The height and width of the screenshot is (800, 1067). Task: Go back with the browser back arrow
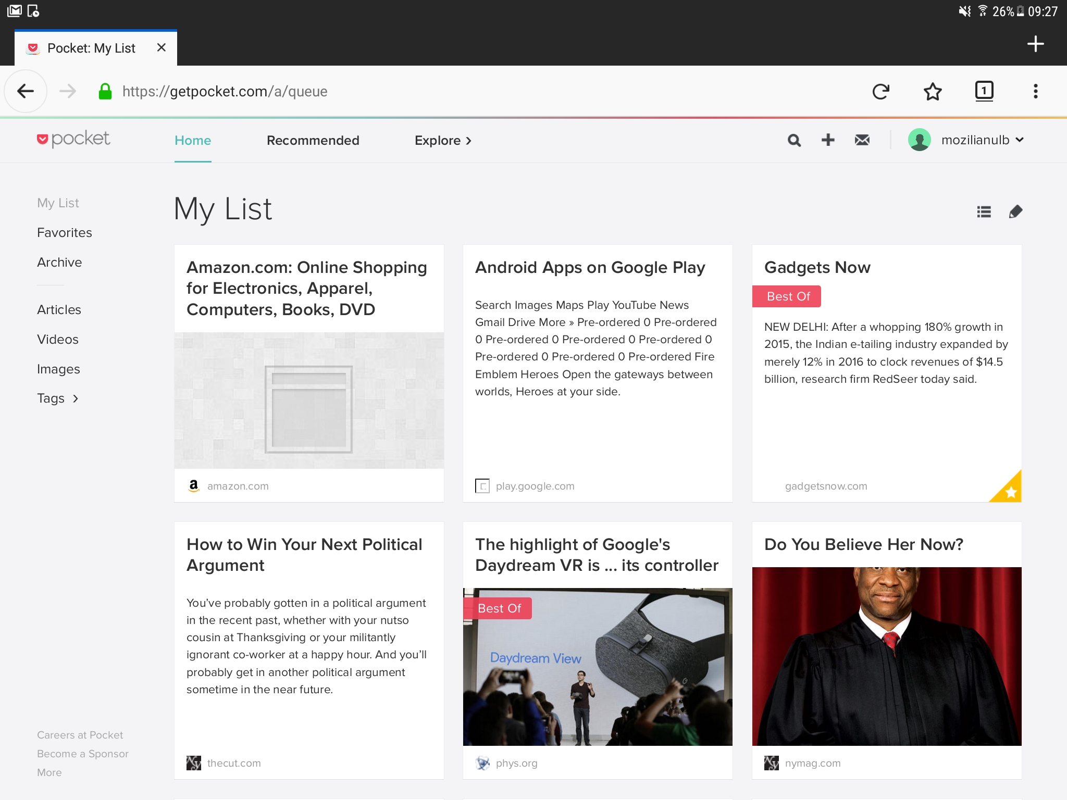26,92
